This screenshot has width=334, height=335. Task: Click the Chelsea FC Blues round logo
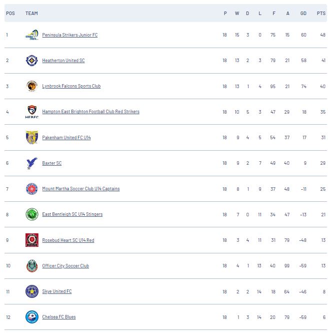32,317
